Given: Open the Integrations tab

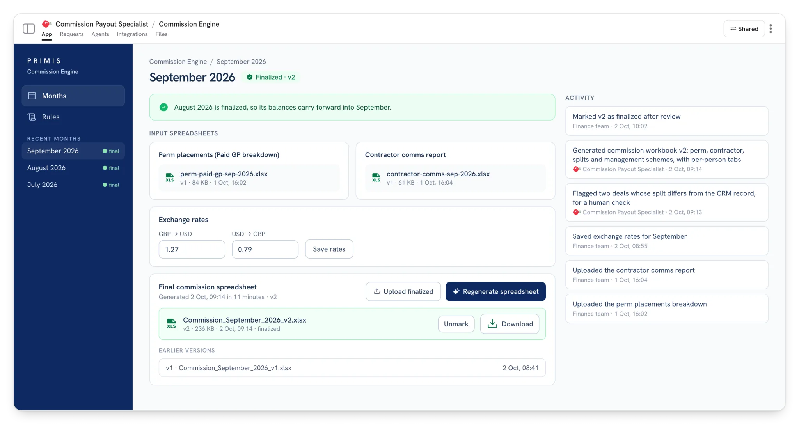Looking at the screenshot, I should pyautogui.click(x=132, y=34).
